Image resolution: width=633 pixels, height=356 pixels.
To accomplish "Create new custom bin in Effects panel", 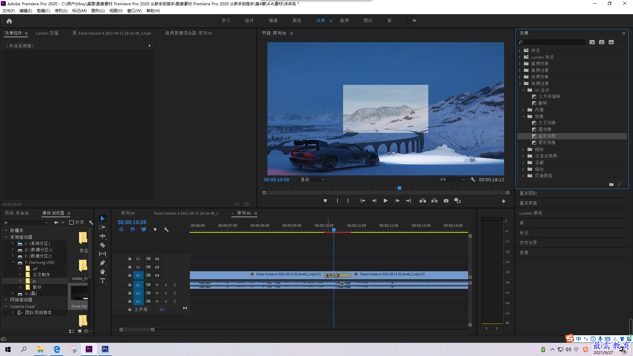I will coord(611,185).
